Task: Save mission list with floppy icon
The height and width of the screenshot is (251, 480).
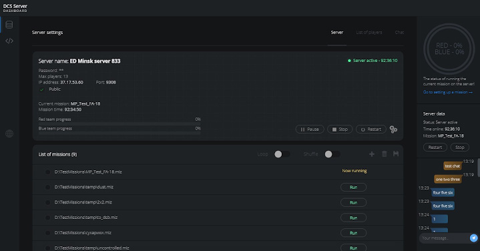Action: [x=396, y=154]
